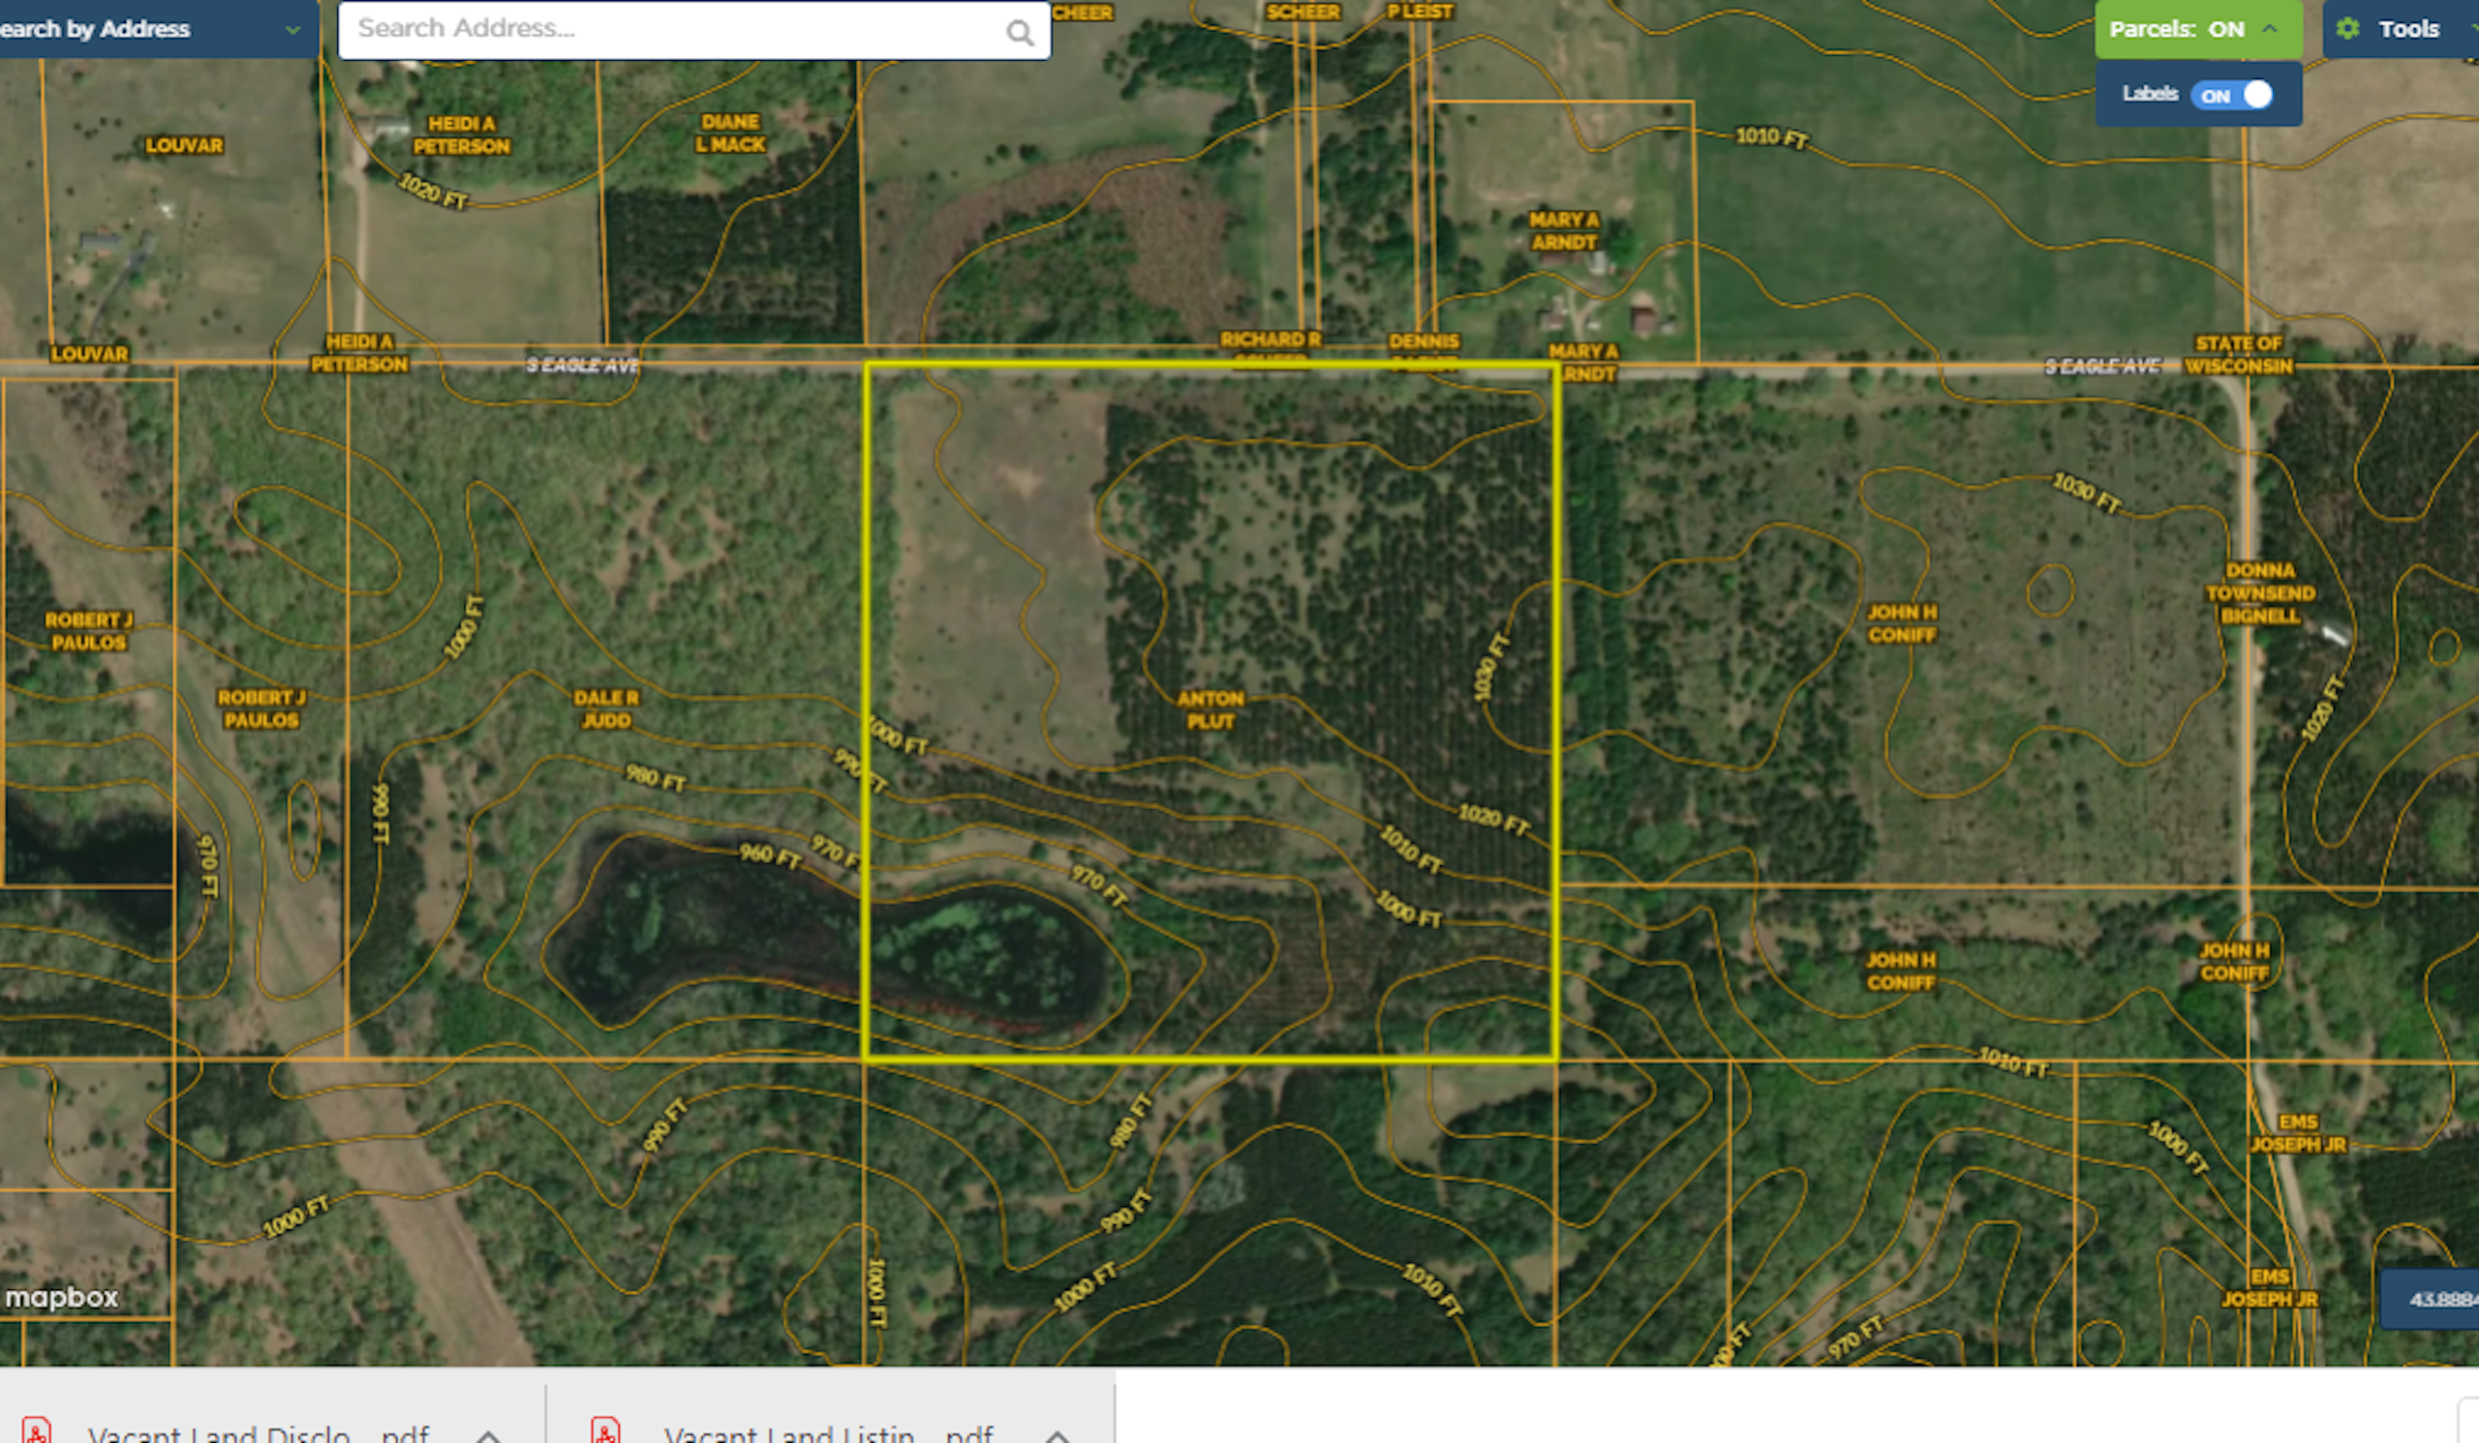The height and width of the screenshot is (1443, 2479).
Task: Expand the Search by Address dropdown
Action: tap(292, 29)
